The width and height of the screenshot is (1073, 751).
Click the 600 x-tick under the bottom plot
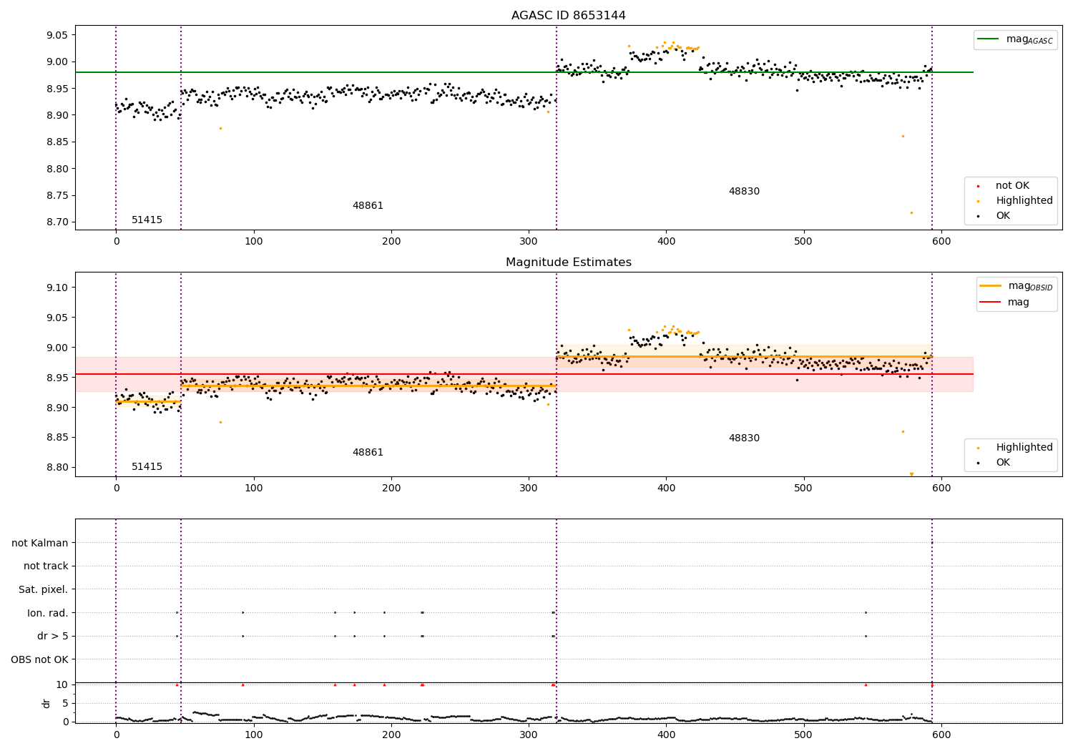pyautogui.click(x=941, y=735)
